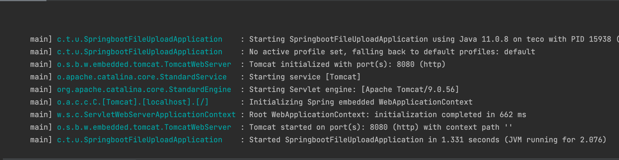Click 'Root WebApplicationContext: initialization completed' message
The height and width of the screenshot is (160, 619).
point(387,115)
